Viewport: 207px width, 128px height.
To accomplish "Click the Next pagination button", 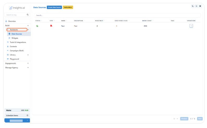I will tap(200, 119).
